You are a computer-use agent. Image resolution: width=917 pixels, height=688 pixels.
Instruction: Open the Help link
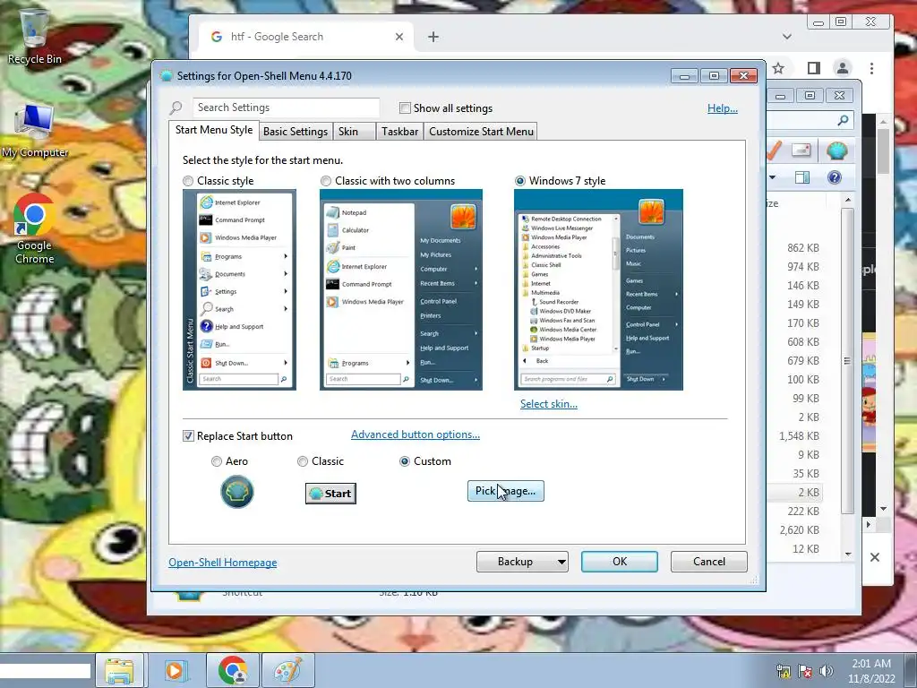coord(723,108)
